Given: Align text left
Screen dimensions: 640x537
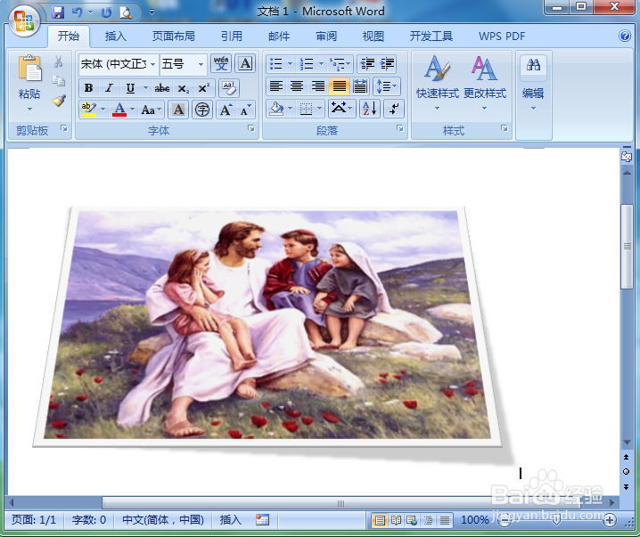Looking at the screenshot, I should (276, 86).
